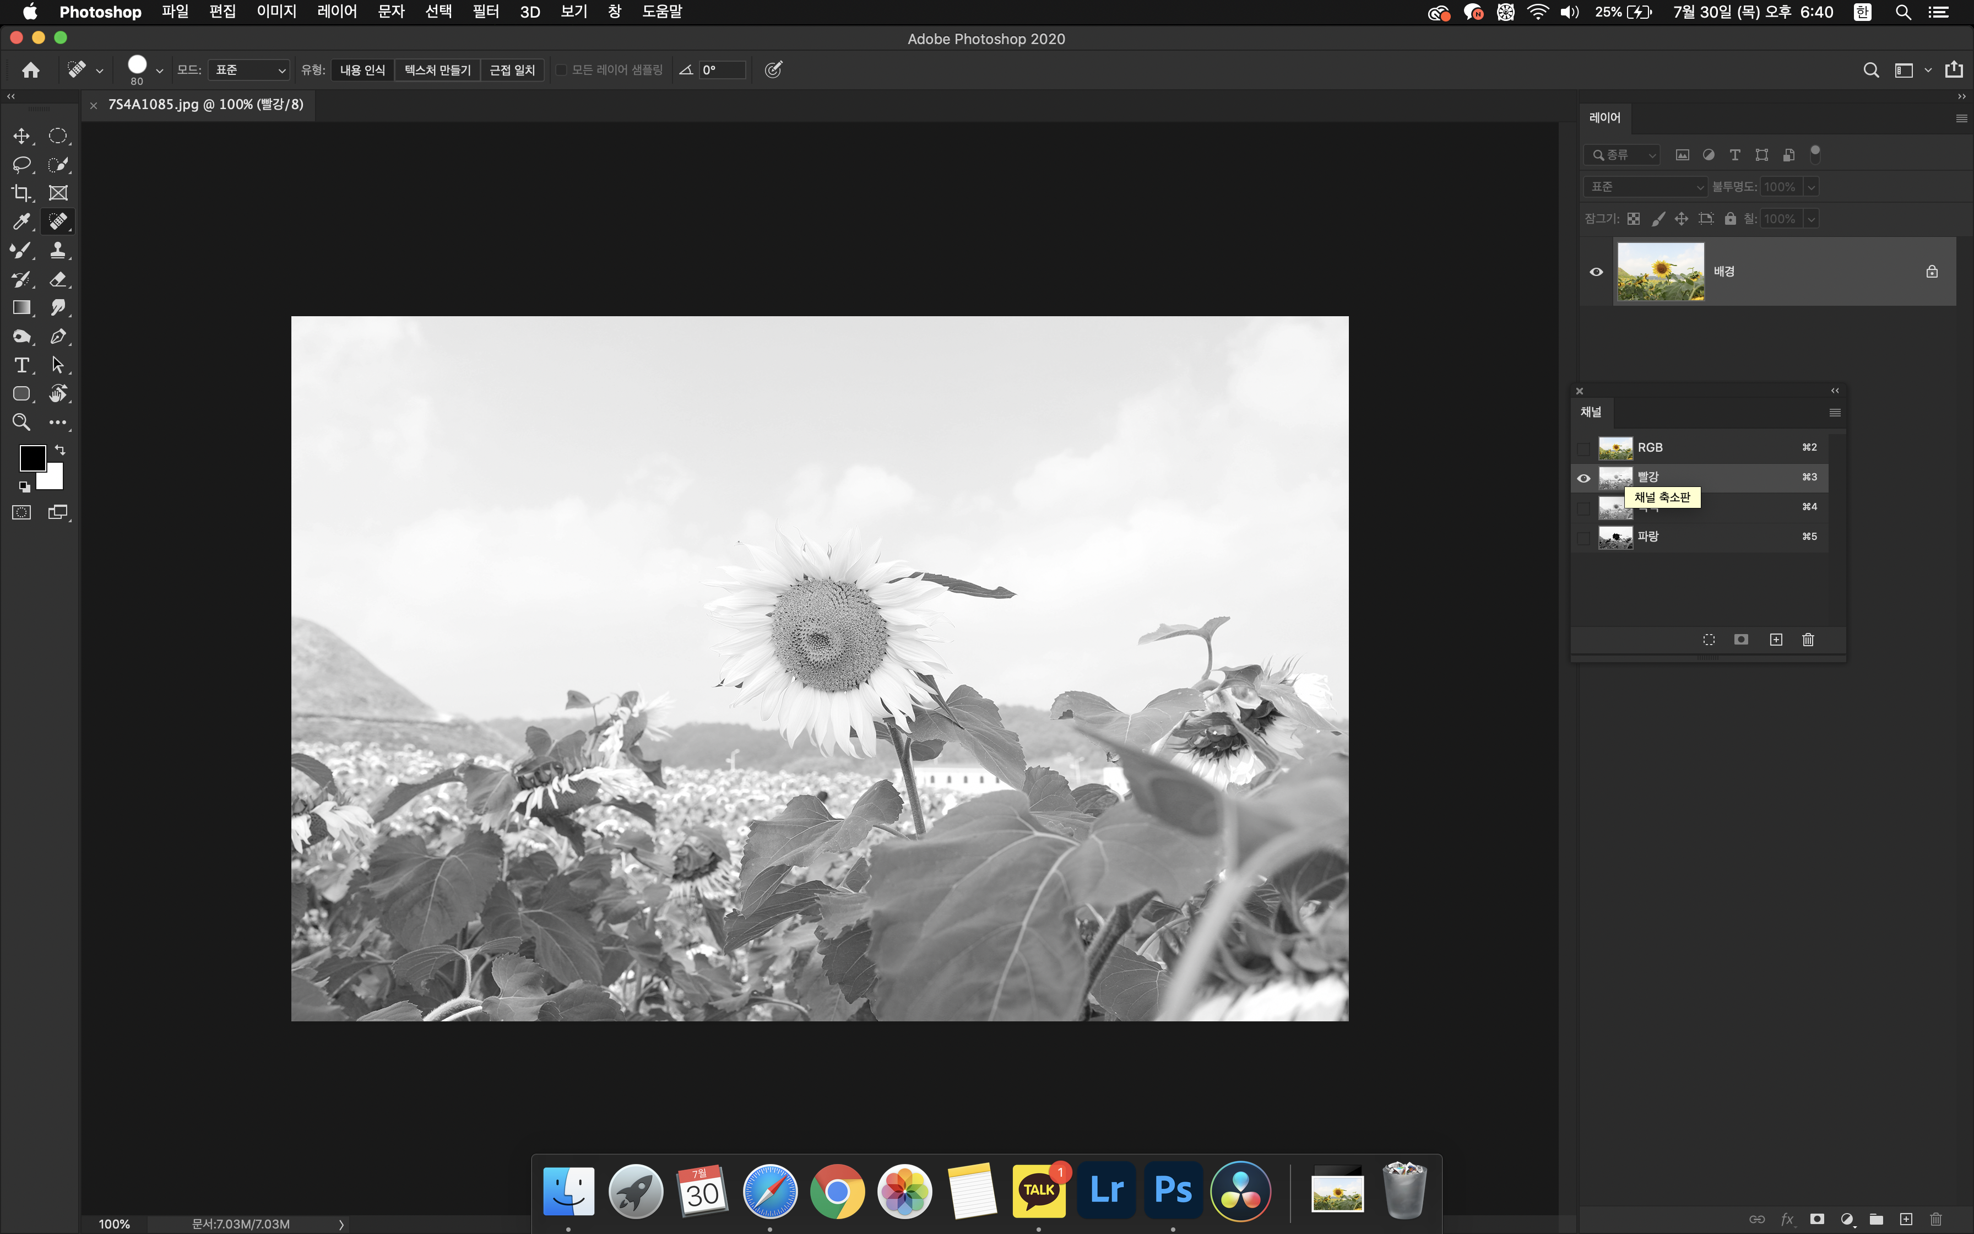Select the Clone Stamp tool
This screenshot has height=1234, width=1974.
coord(58,250)
